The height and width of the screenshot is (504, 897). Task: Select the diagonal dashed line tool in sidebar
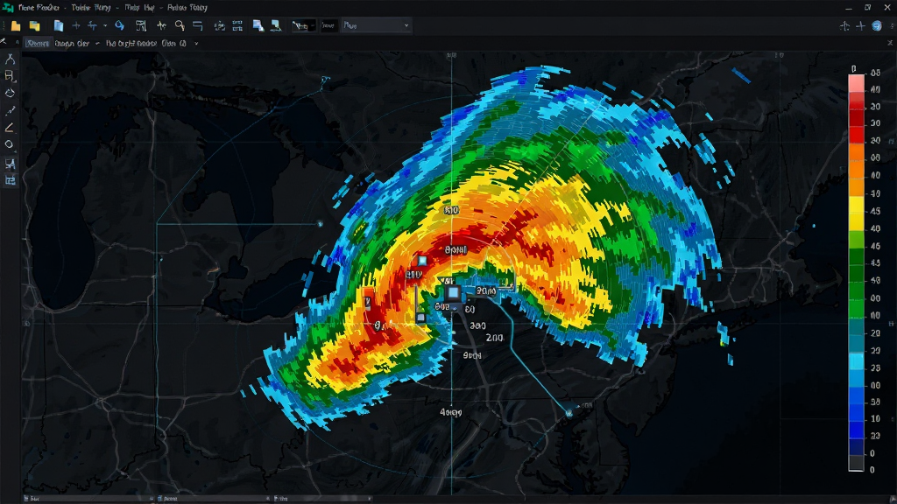click(10, 110)
